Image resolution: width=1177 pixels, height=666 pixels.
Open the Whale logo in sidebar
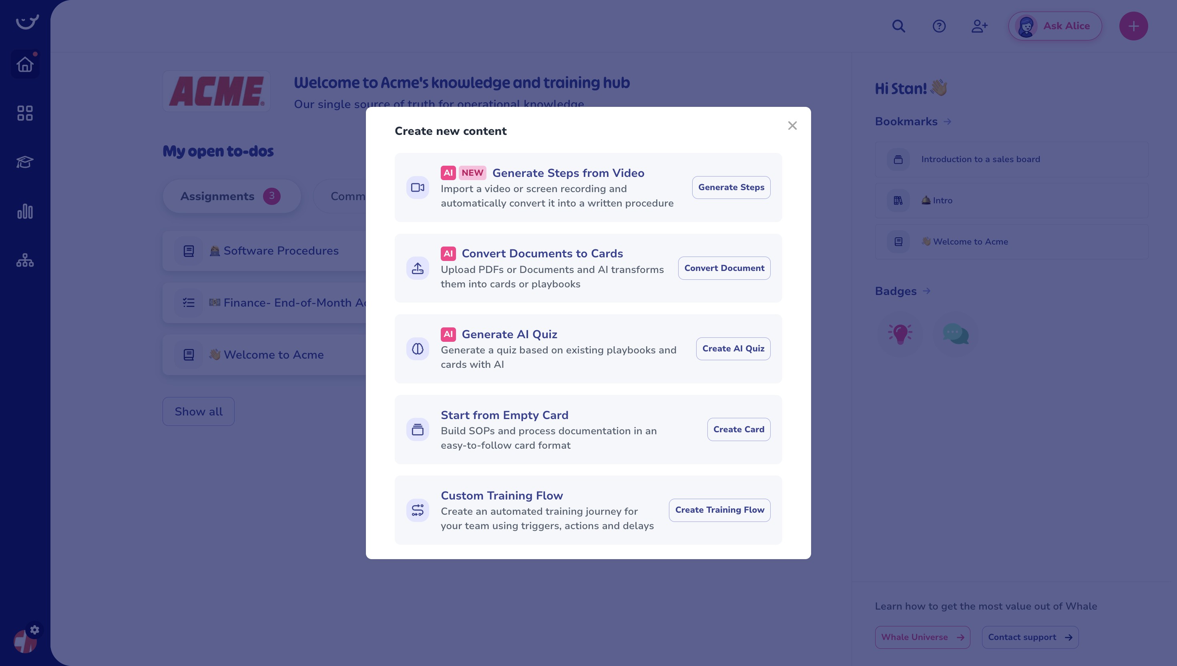[27, 22]
